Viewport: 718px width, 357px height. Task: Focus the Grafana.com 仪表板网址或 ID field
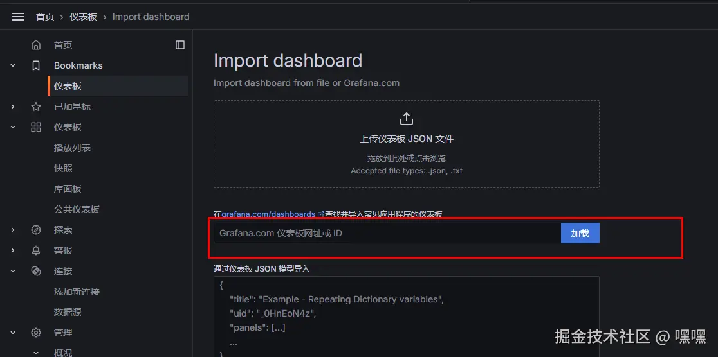[x=387, y=233]
